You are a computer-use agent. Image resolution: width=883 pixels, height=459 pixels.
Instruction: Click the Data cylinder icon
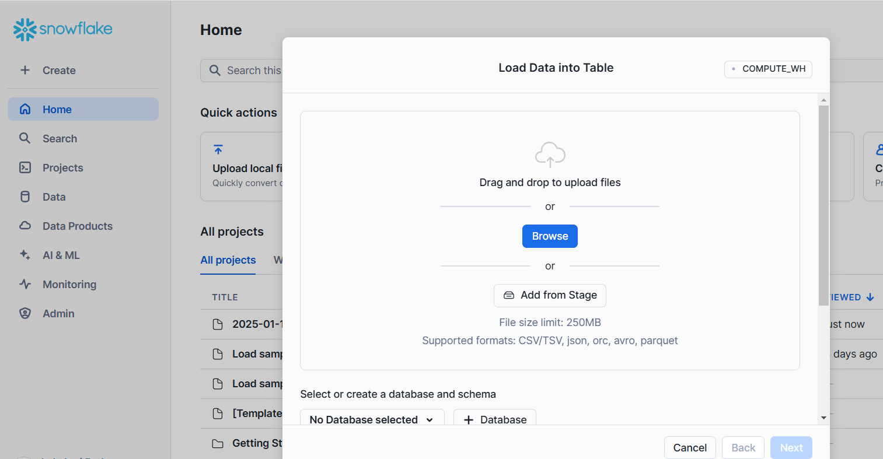tap(25, 197)
